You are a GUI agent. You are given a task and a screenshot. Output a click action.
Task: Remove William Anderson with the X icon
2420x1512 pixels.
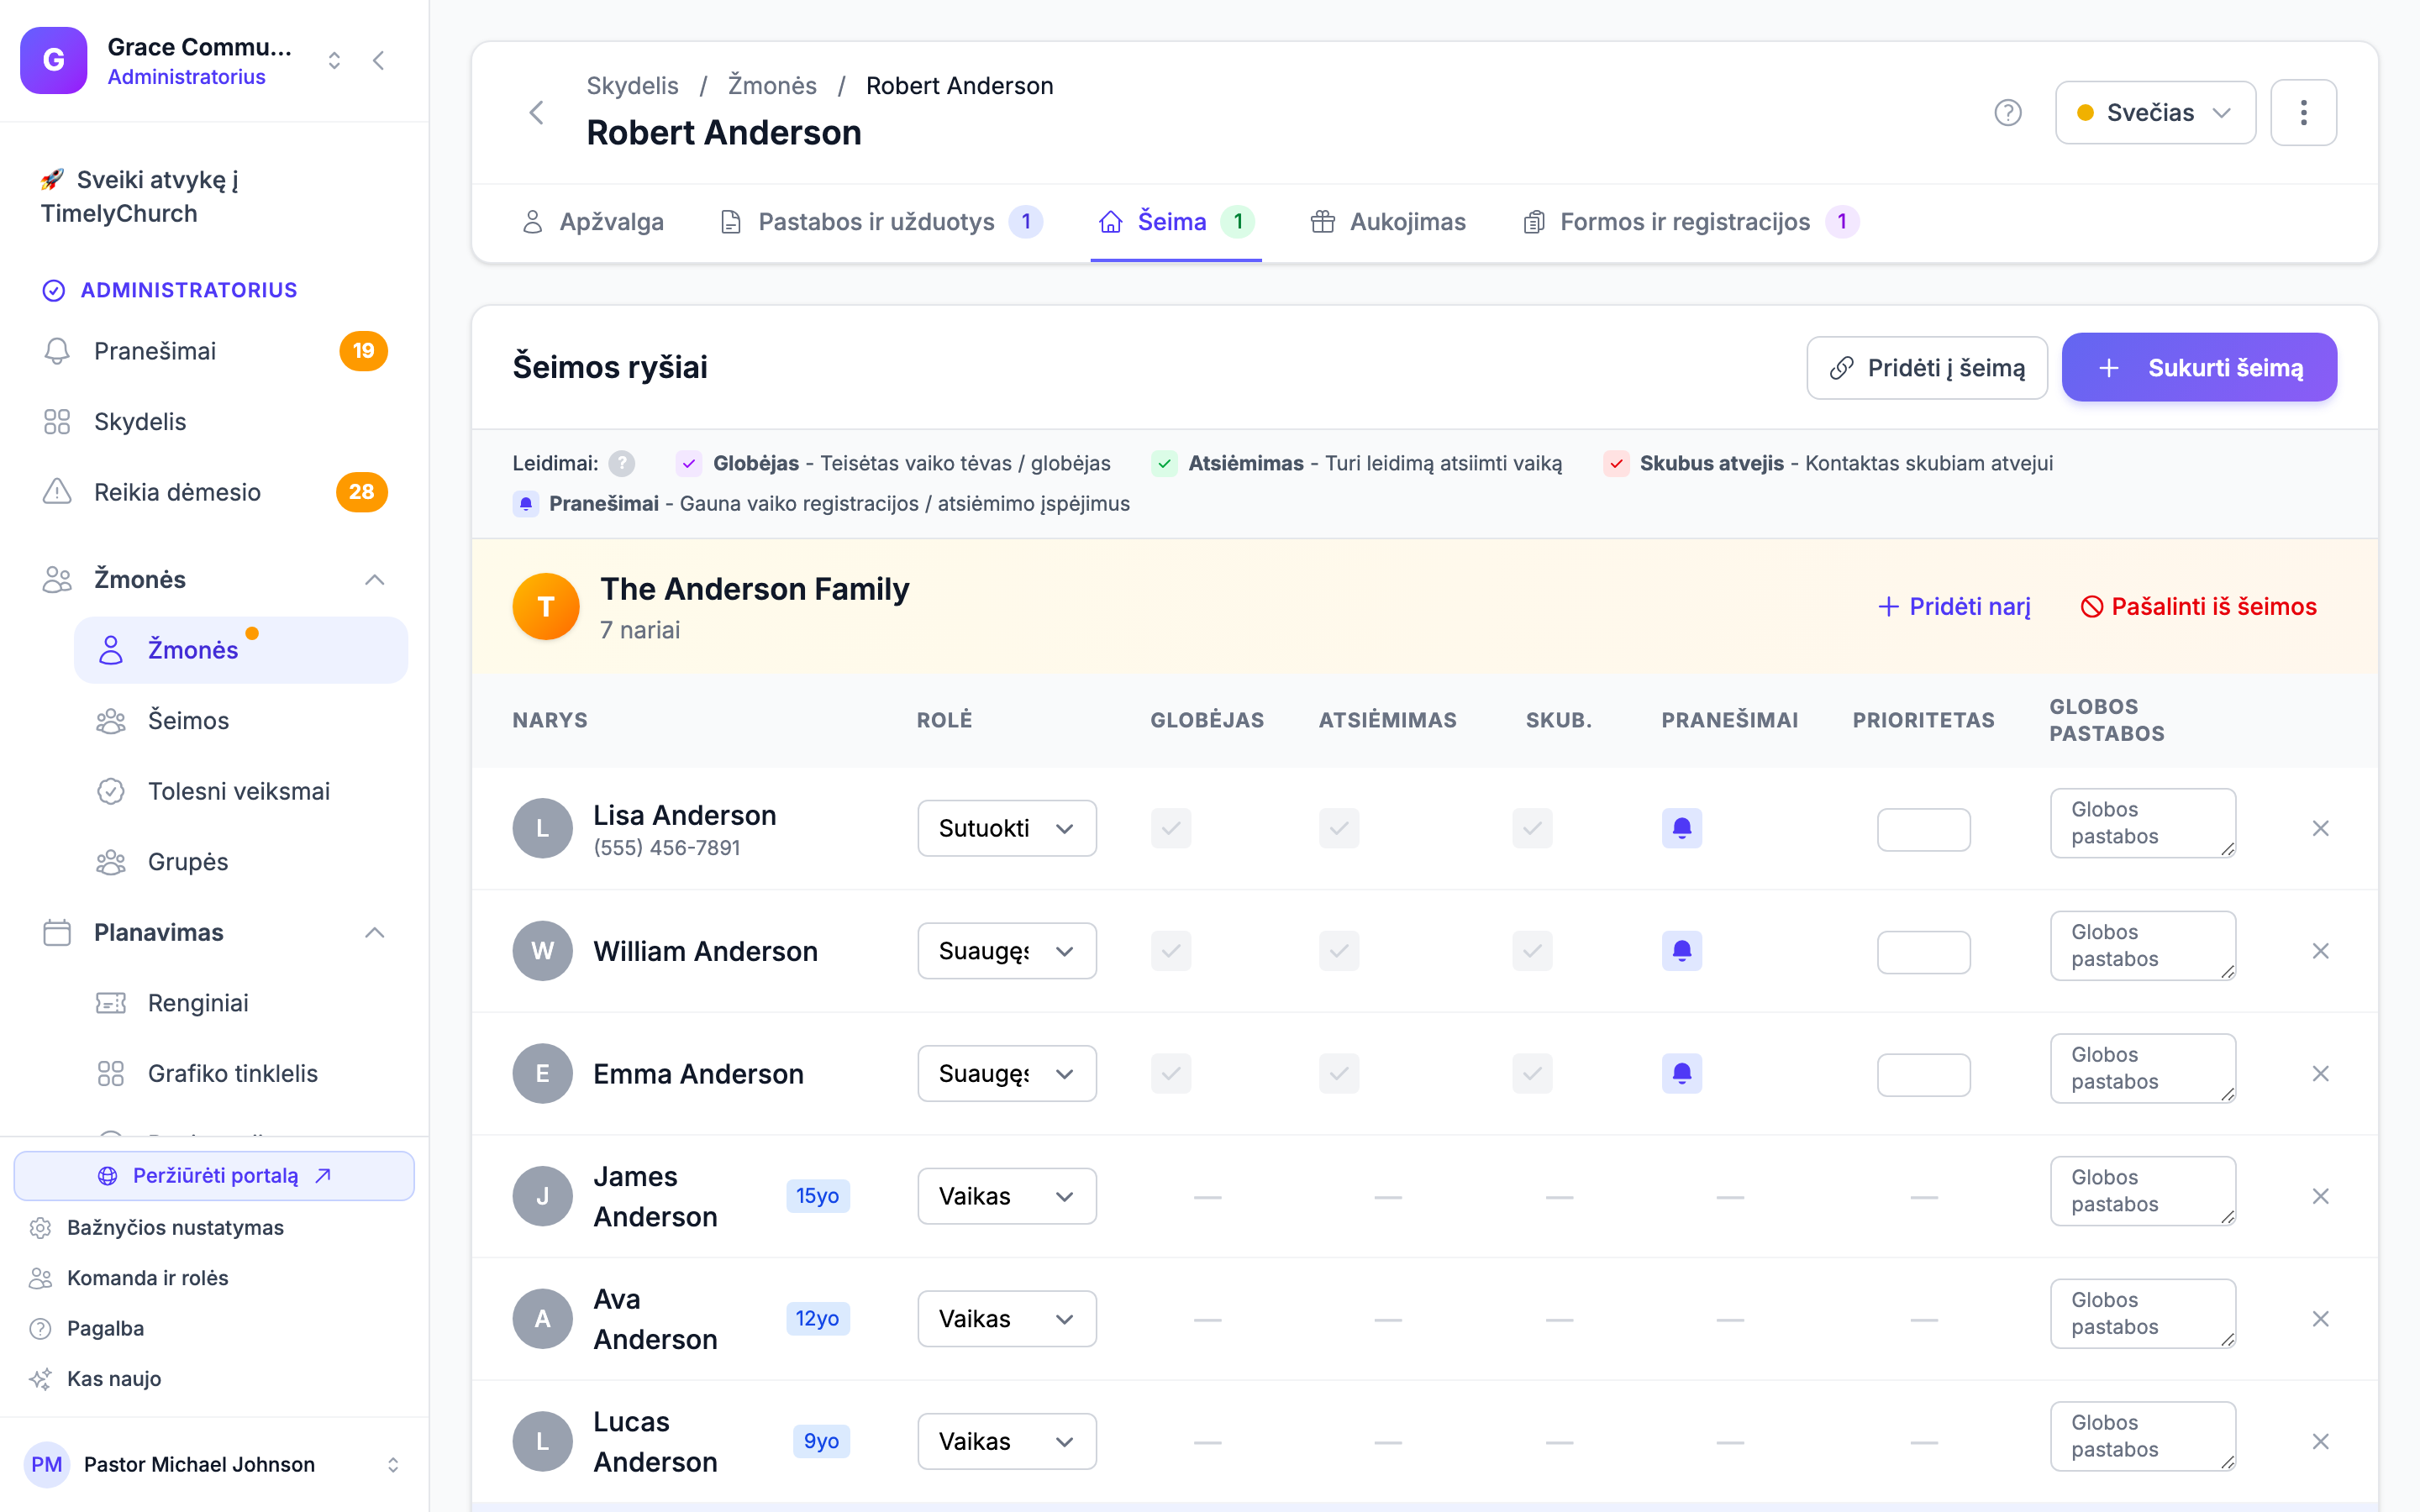2321,951
